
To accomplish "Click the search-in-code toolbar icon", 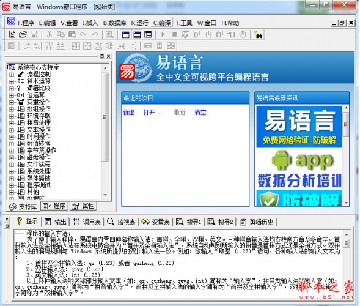I will (109, 34).
